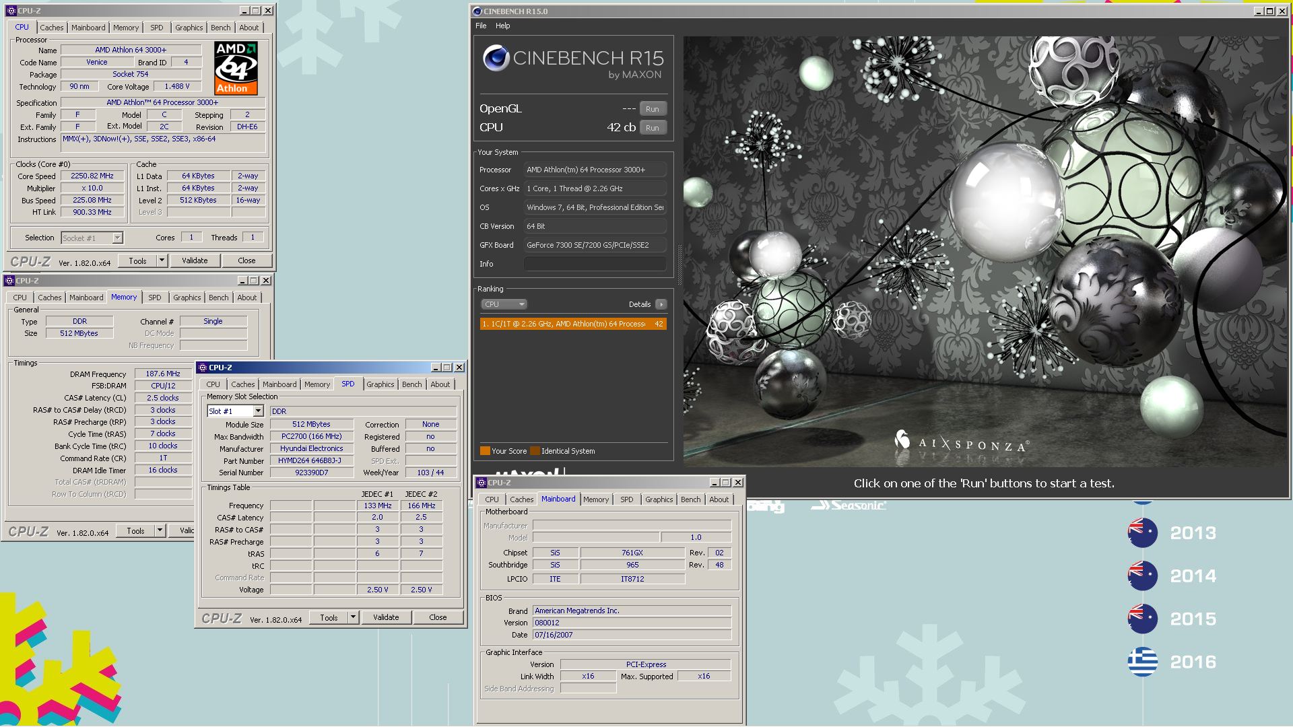
Task: Click the CPU-Z icon in SPD window title
Action: pos(203,368)
